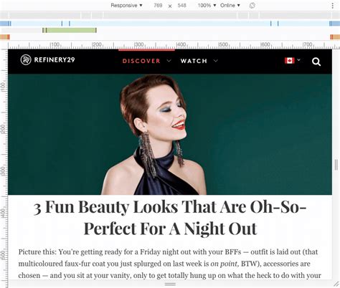
Task: Click the corner viewport resize grip
Action: 336,284
